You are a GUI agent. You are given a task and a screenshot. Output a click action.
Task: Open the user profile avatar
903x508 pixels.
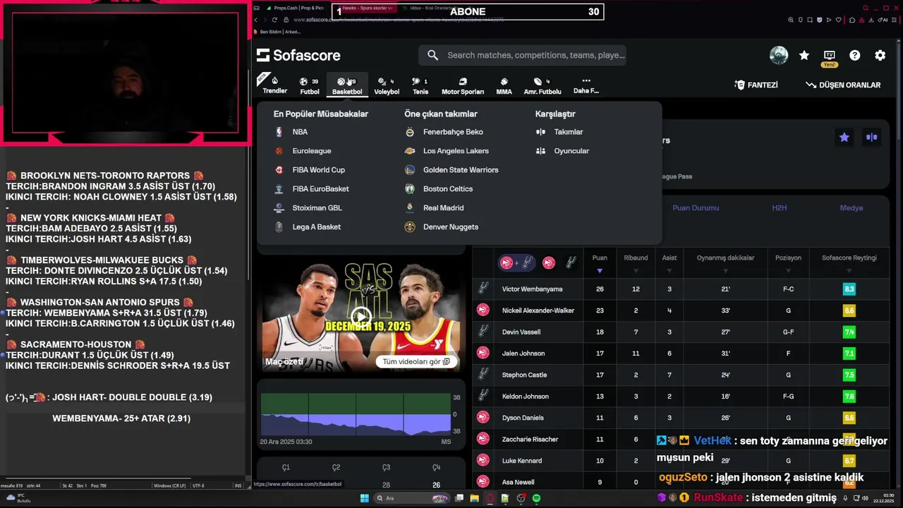click(779, 55)
